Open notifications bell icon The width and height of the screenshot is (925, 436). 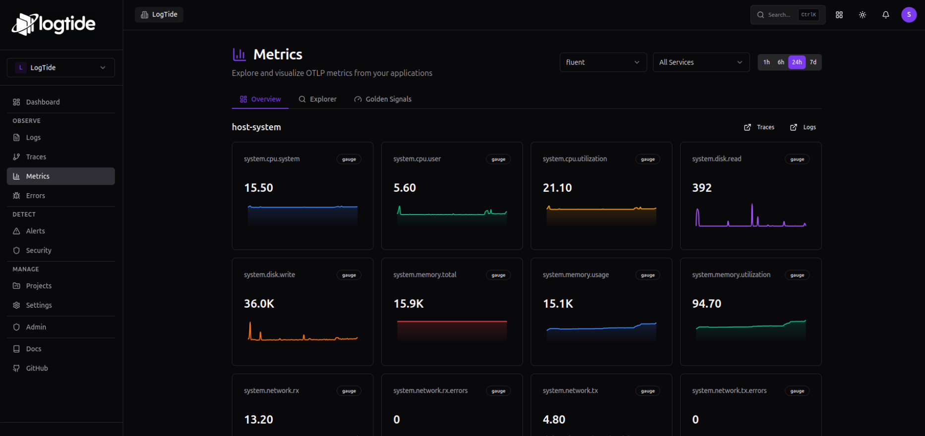pyautogui.click(x=886, y=15)
